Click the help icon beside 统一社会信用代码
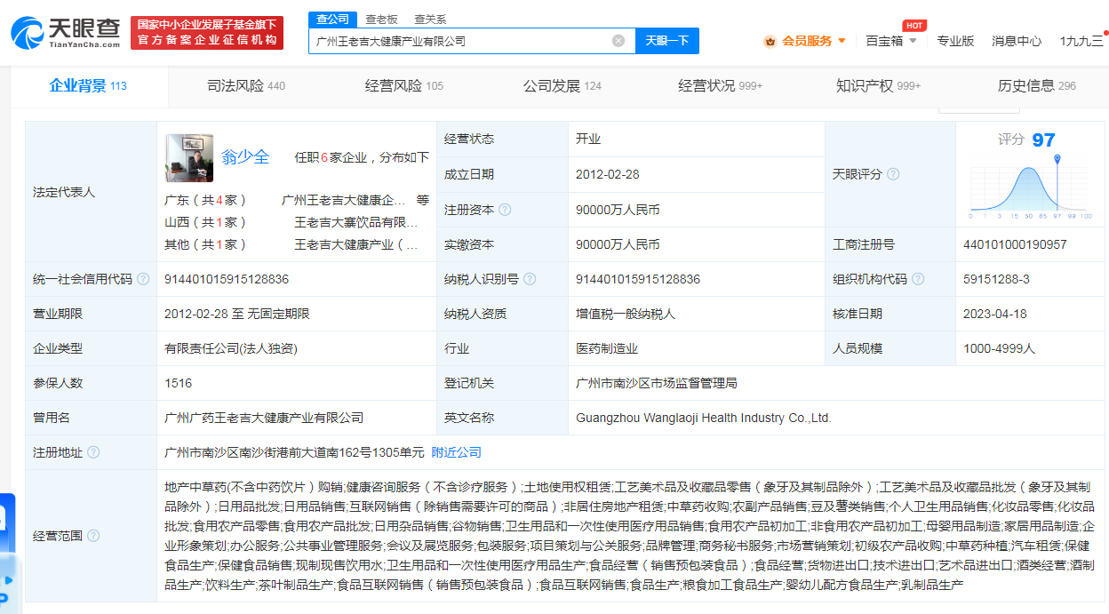 pos(142,279)
